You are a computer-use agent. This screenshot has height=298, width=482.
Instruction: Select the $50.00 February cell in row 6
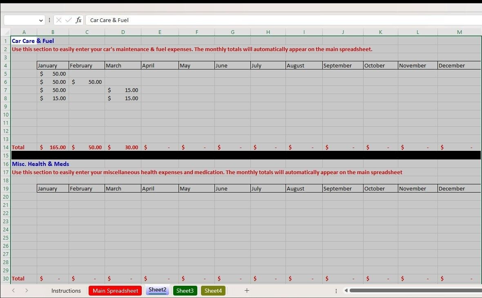click(87, 82)
